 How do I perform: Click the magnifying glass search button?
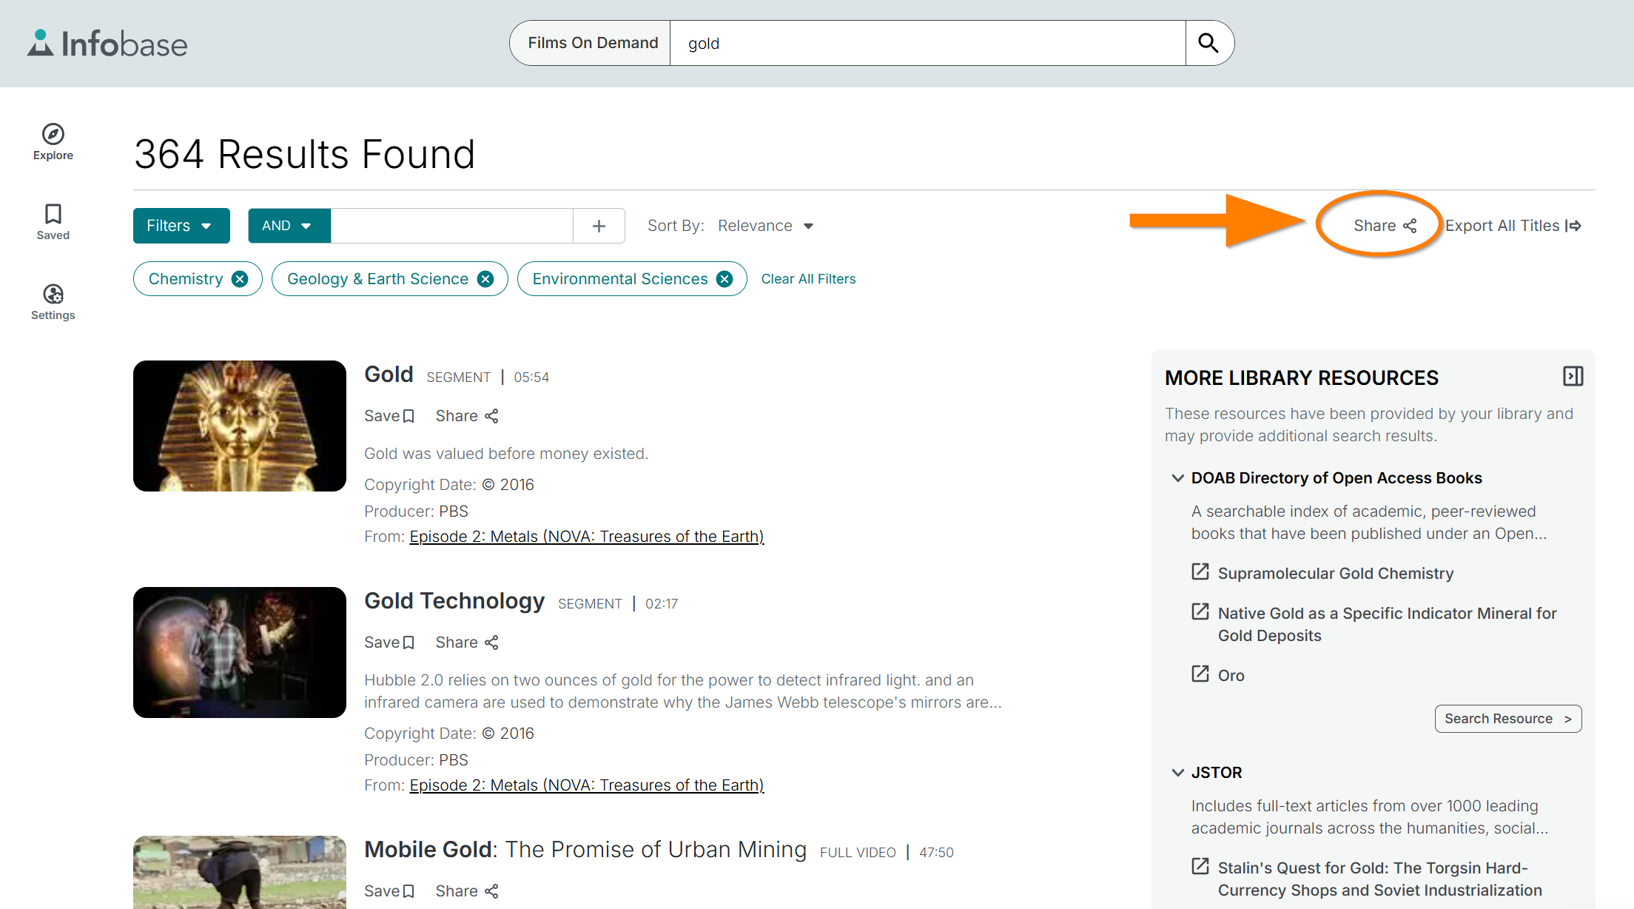(1208, 43)
